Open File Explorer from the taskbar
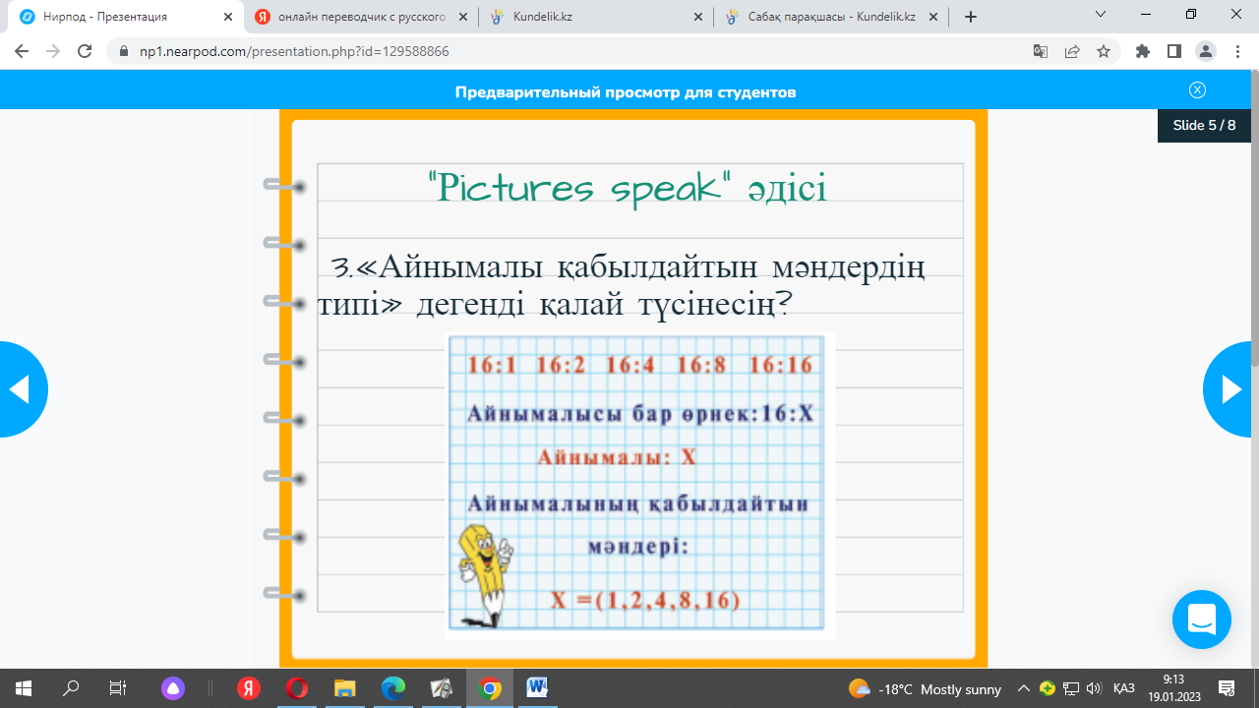Image resolution: width=1259 pixels, height=708 pixels. point(344,688)
